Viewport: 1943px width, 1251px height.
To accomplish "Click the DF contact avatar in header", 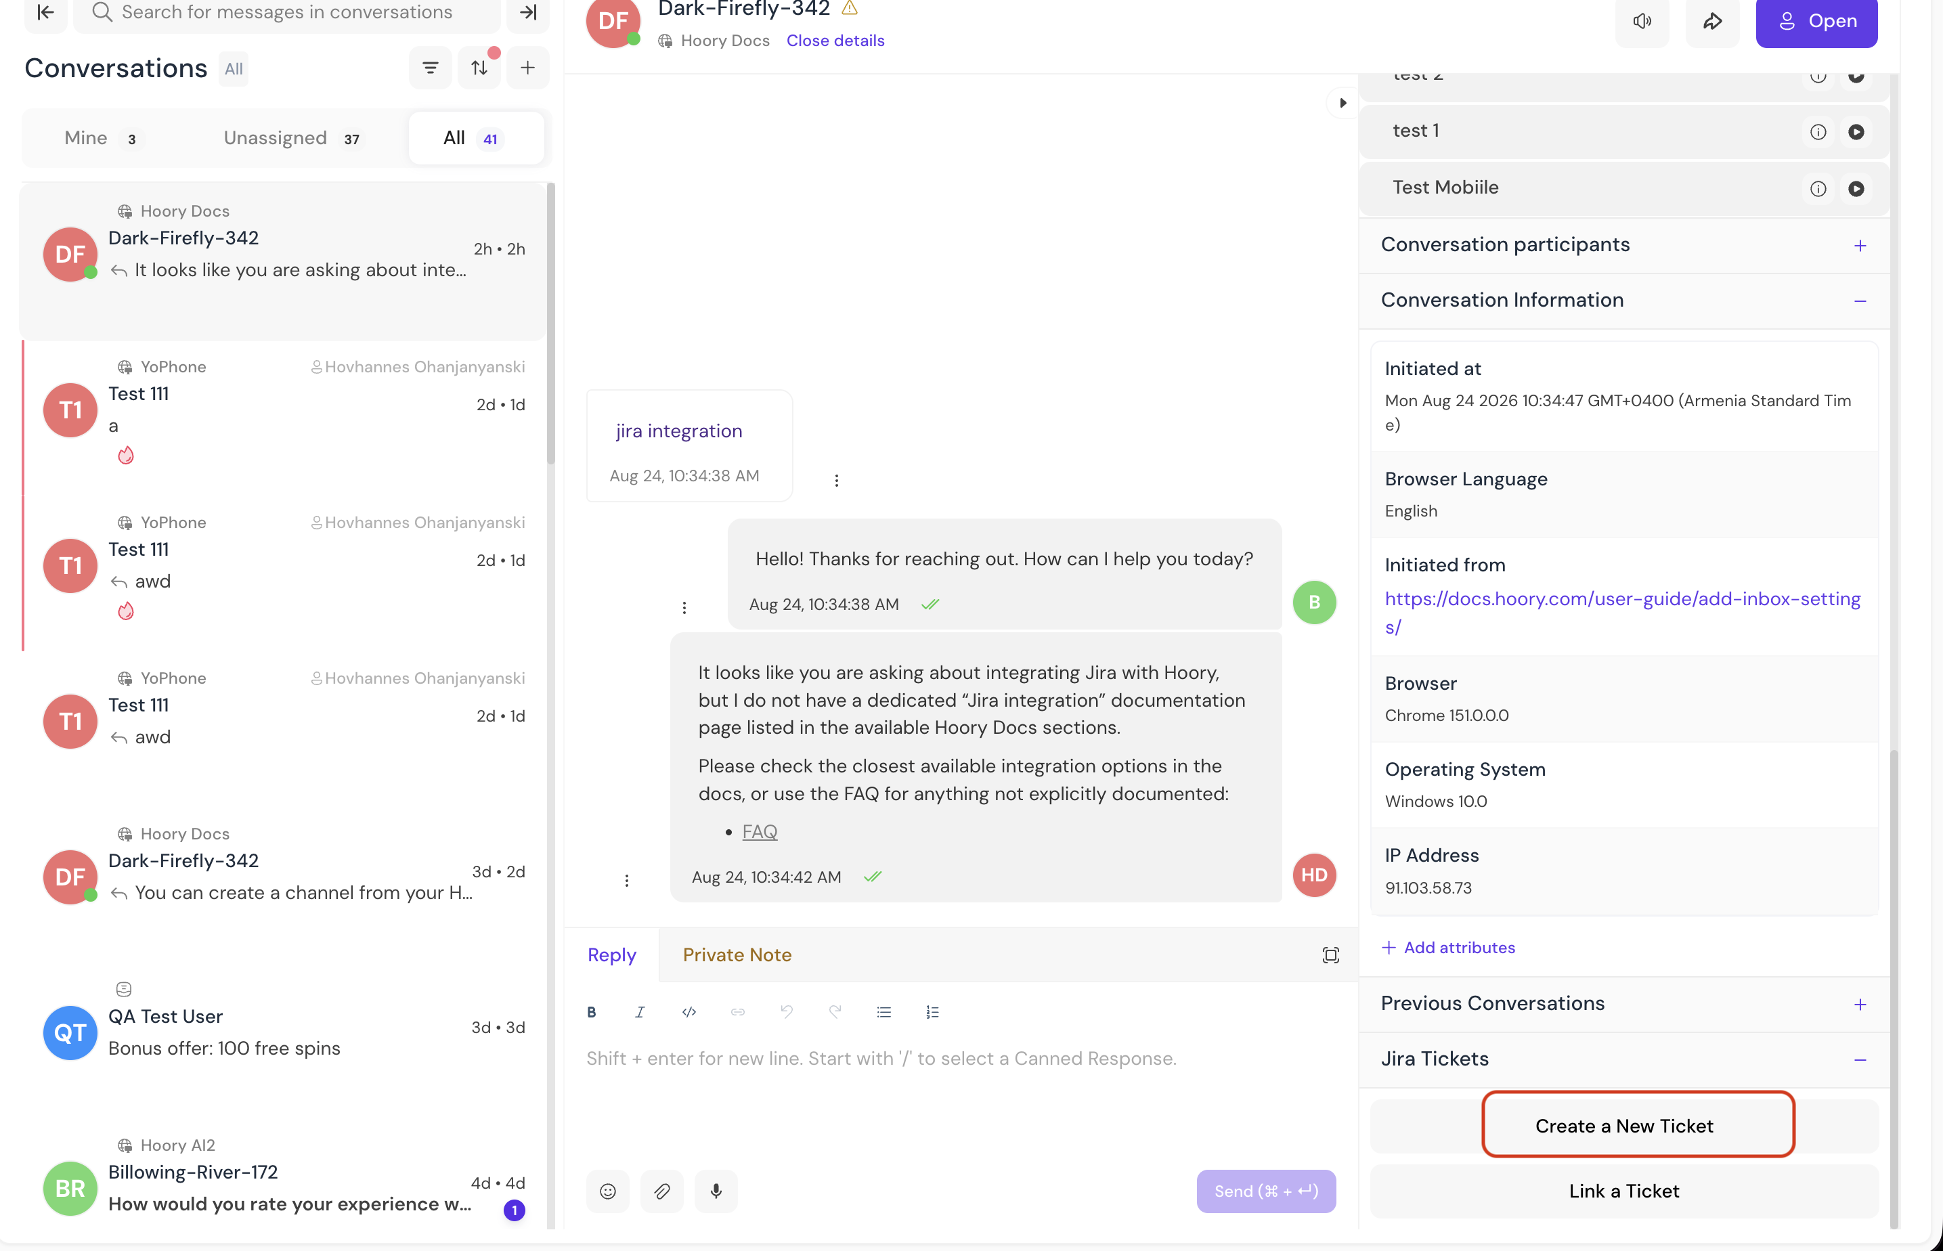I will (613, 23).
